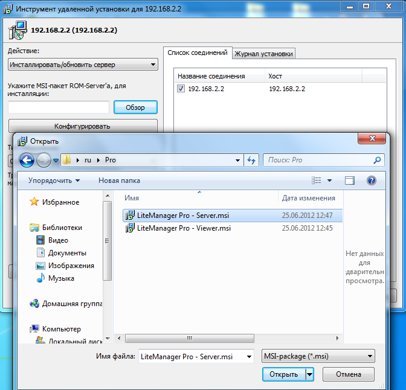Open the file name history dropdown

pyautogui.click(x=249, y=357)
